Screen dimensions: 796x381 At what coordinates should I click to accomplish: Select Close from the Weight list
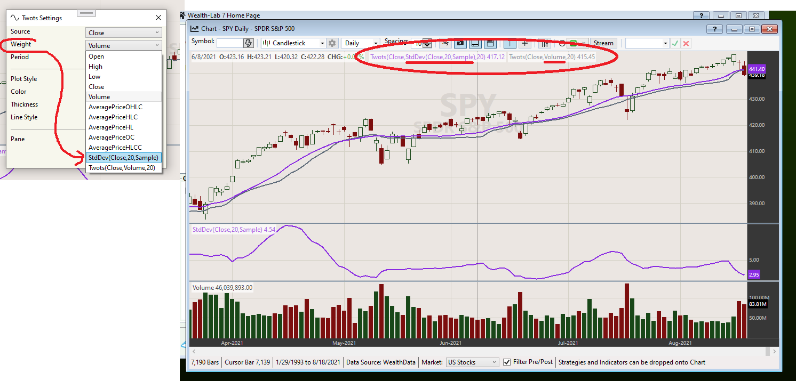[x=123, y=87]
